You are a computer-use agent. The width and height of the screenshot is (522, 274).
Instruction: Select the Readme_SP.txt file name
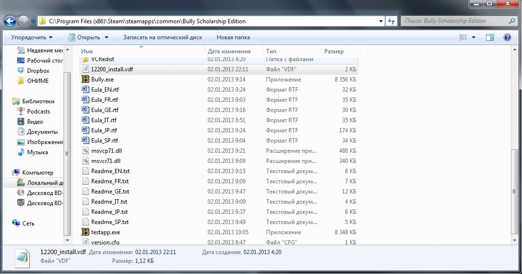[110, 222]
